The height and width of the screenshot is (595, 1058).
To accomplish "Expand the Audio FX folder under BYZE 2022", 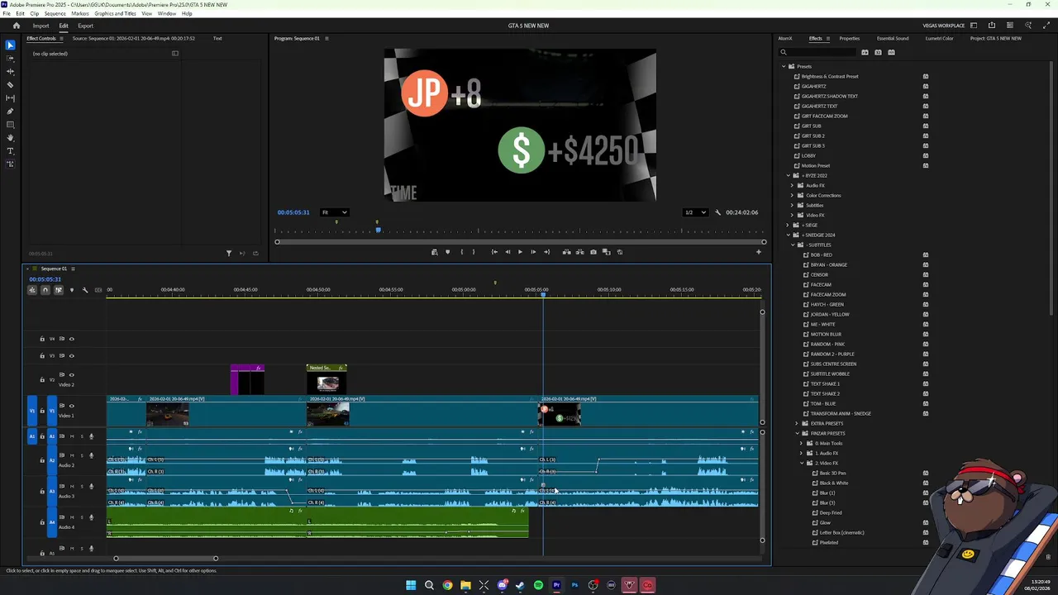I will 793,185.
